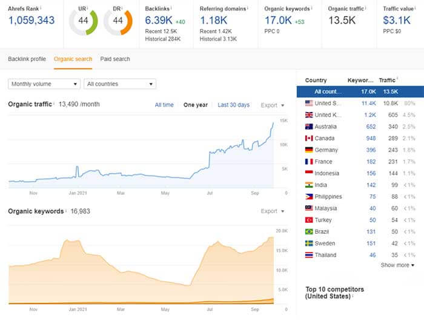Click the Philippines flag icon
The width and height of the screenshot is (424, 321).
[309, 197]
